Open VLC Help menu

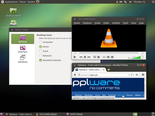[141, 23]
